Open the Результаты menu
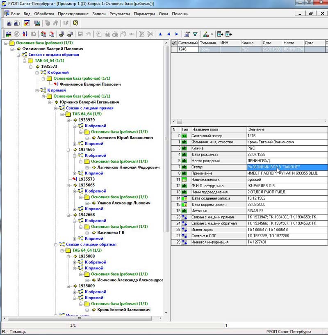This screenshot has height=335, width=328. (x=120, y=14)
